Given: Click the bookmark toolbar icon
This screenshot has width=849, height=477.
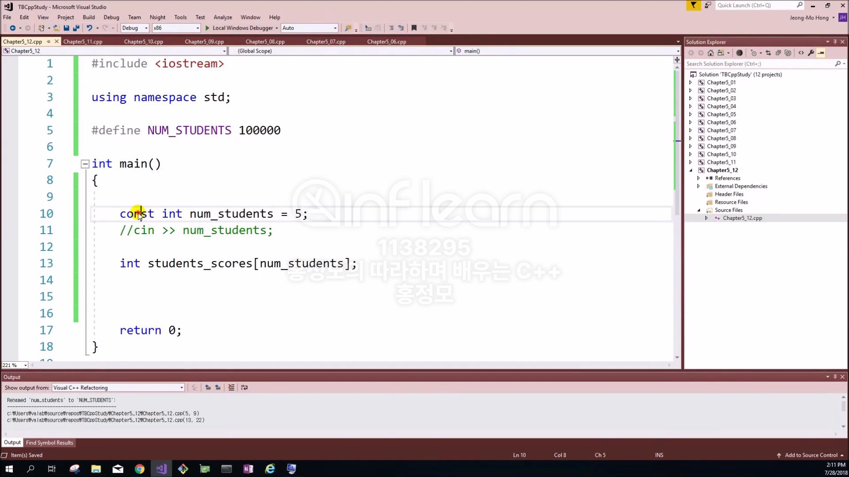Looking at the screenshot, I should 414,28.
